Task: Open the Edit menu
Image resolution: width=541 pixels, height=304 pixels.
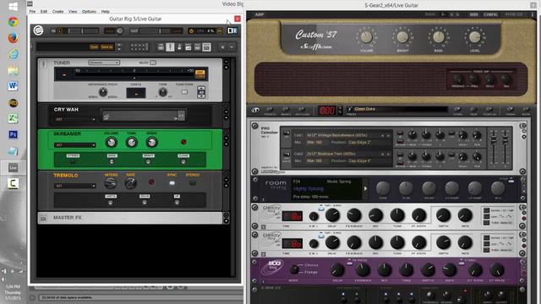Action: [x=43, y=11]
